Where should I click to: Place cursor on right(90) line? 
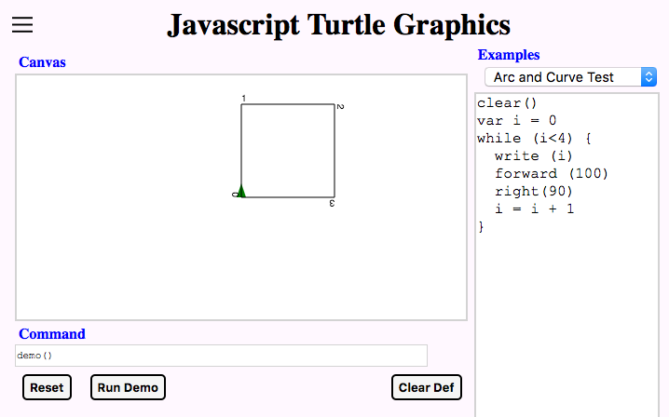533,191
